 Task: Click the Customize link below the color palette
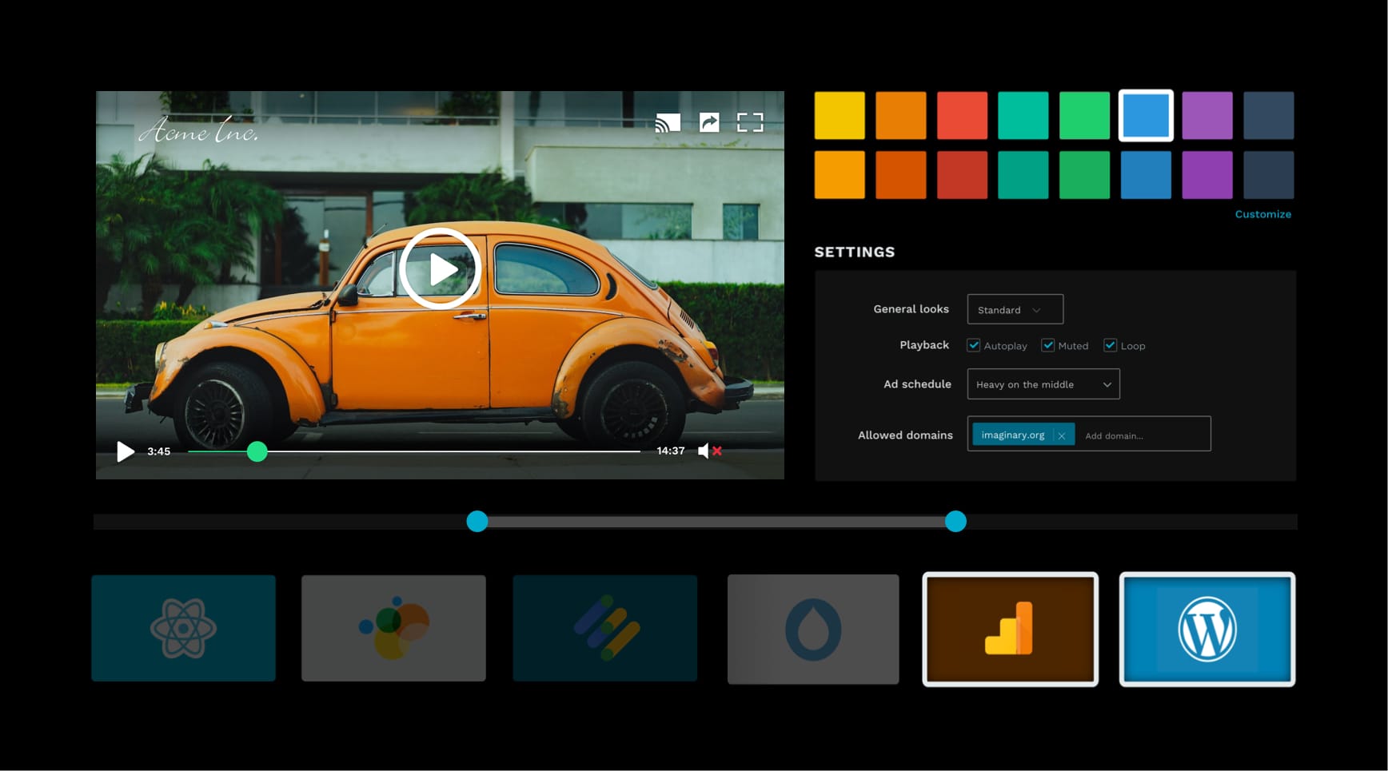coord(1262,214)
